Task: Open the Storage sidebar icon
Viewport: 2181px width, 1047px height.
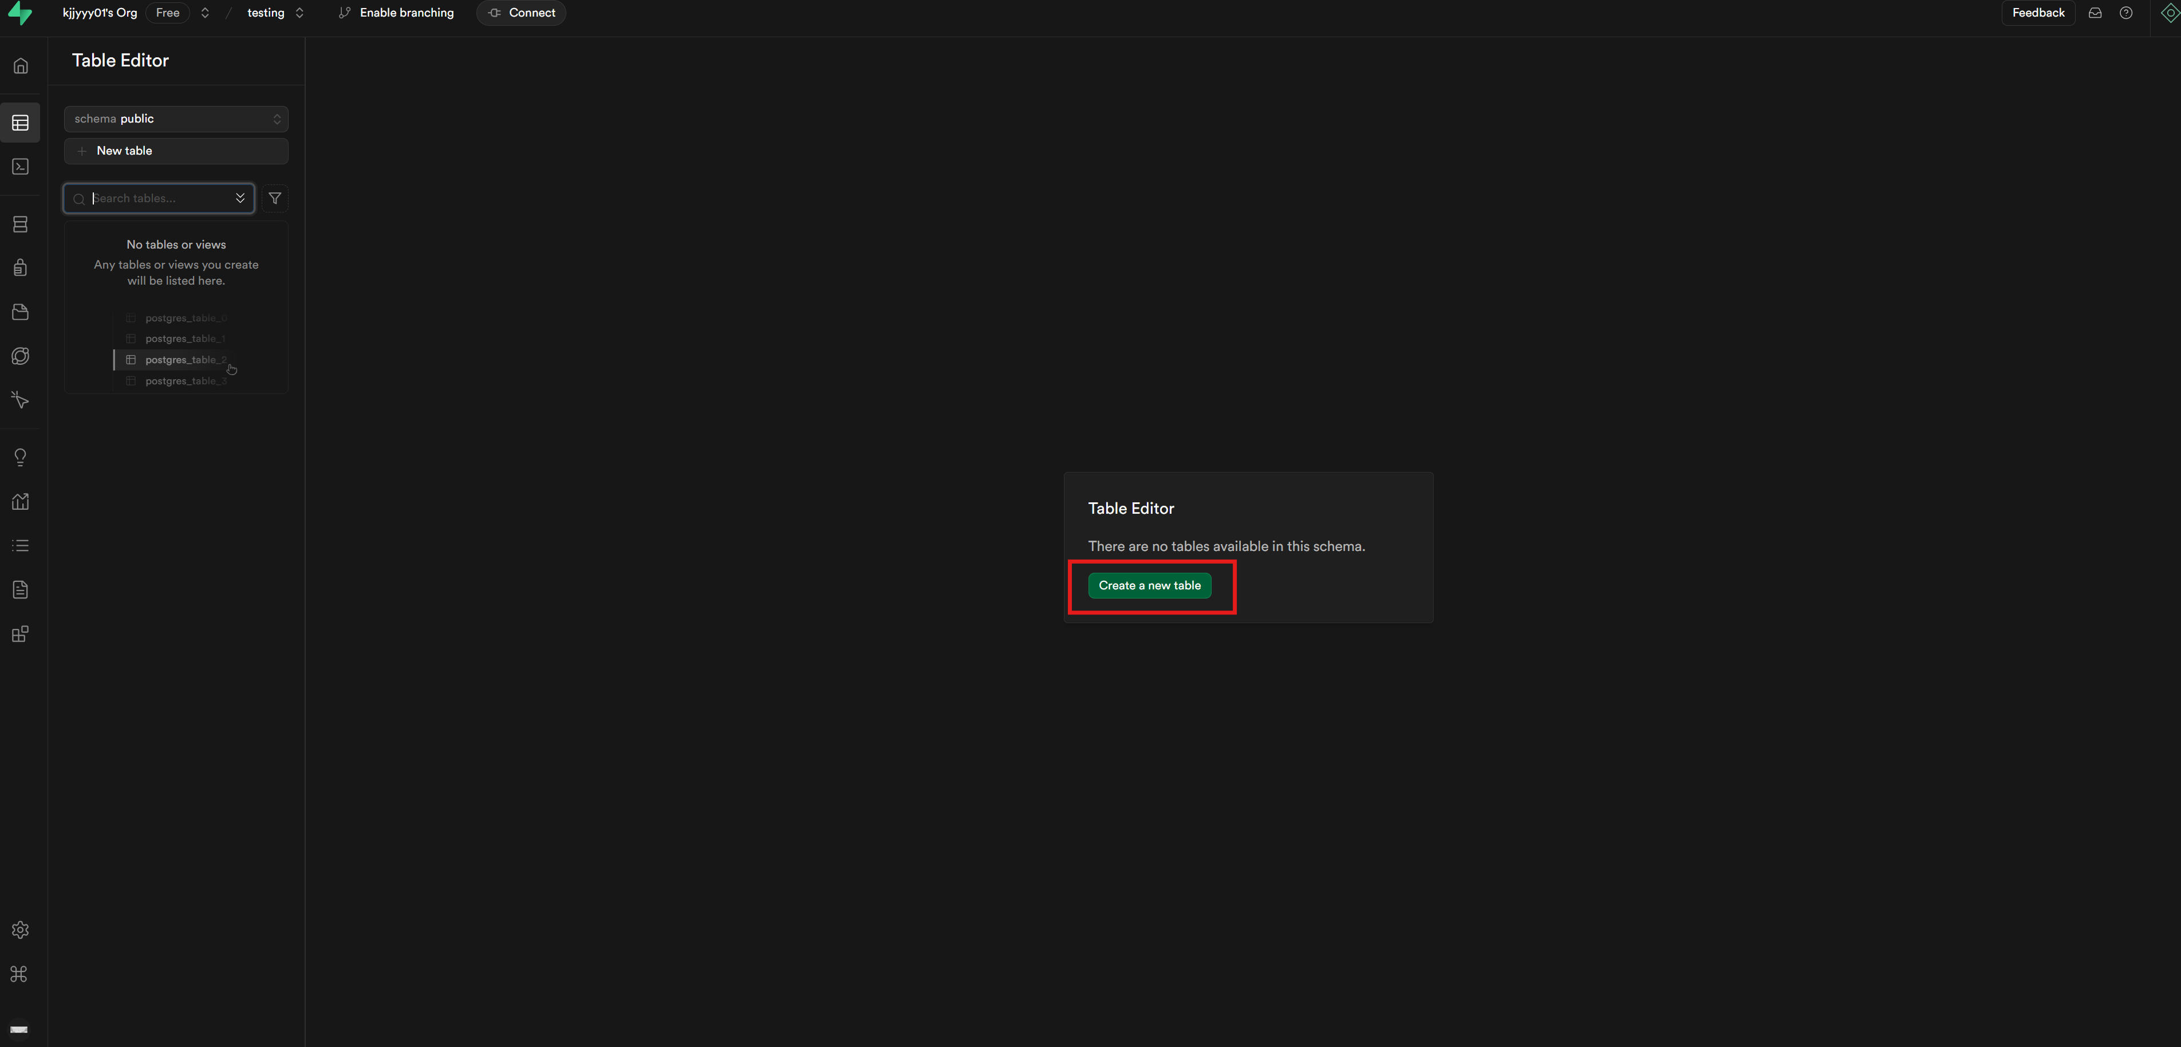Action: click(x=20, y=312)
